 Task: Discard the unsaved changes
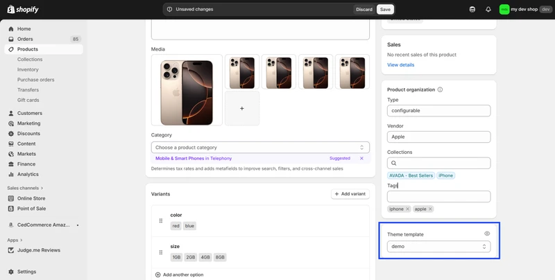364,10
